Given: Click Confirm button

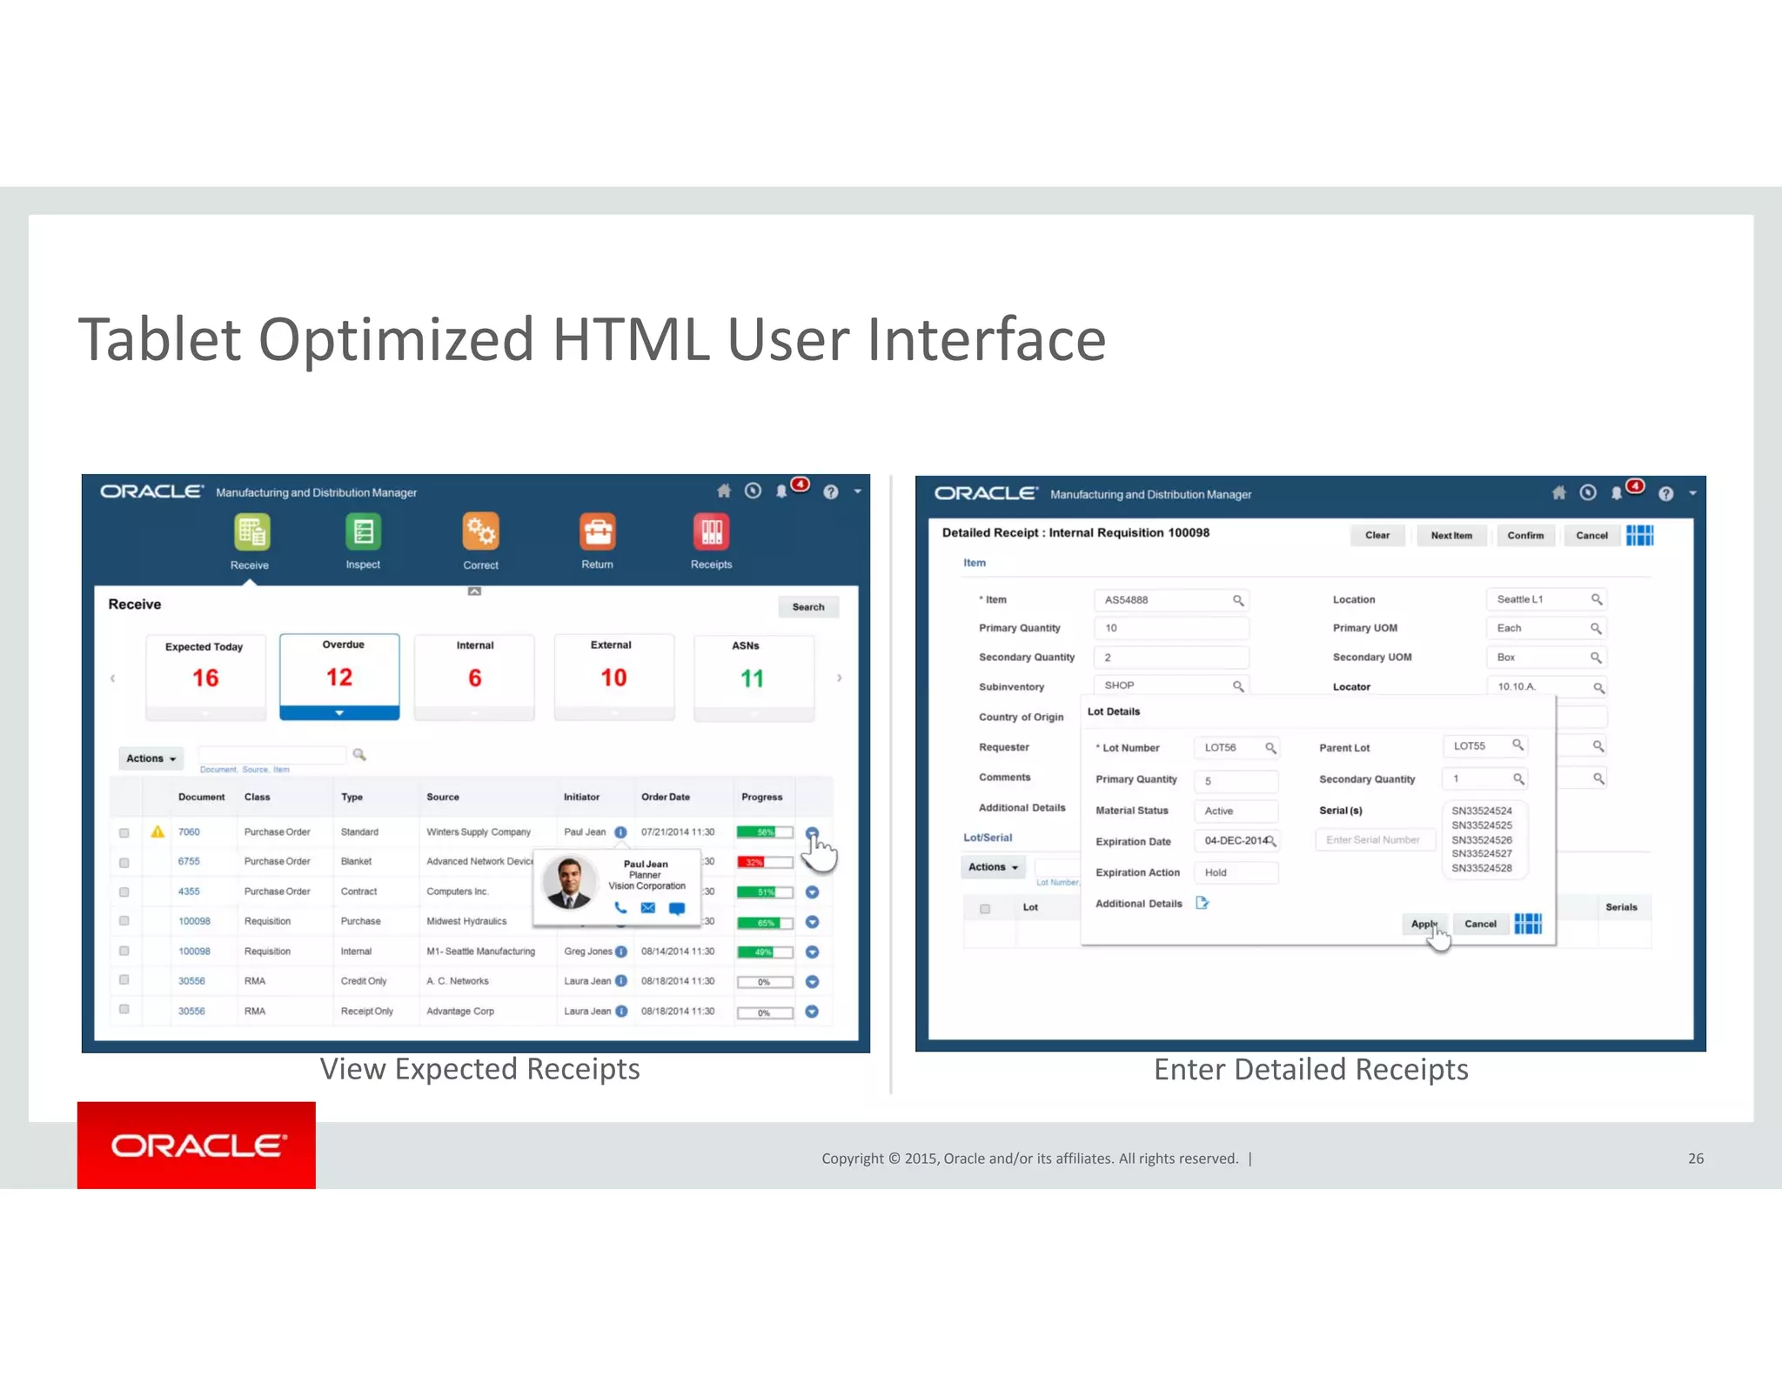Looking at the screenshot, I should (x=1525, y=536).
